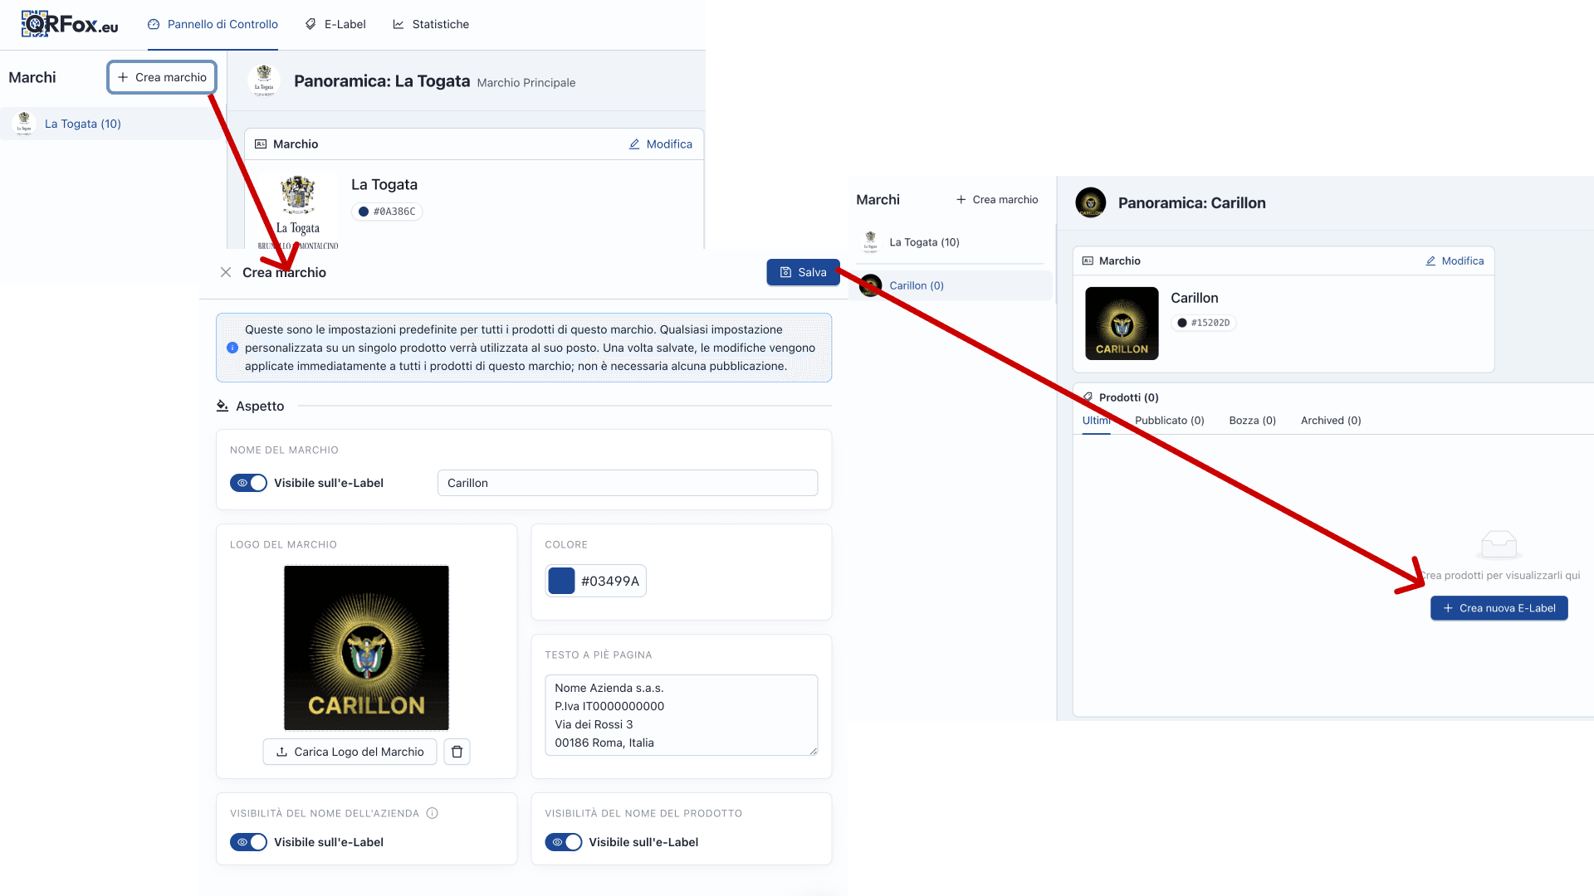Disable Visibile sull'e-Label for the brand name
This screenshot has width=1594, height=896.
point(247,483)
